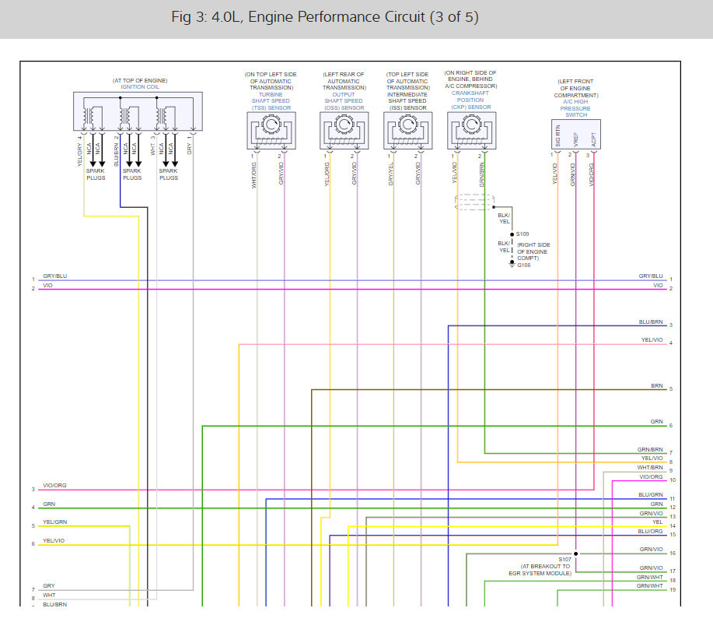Select the Crankshaft Position sensor symbol
713x629 pixels.
471,131
